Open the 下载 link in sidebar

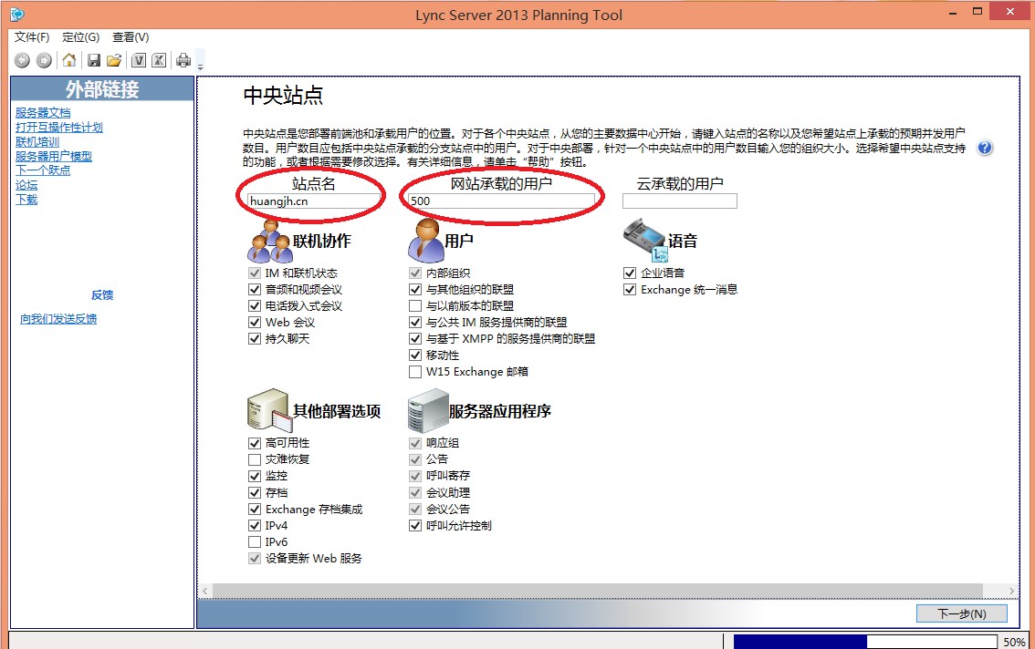coord(26,200)
